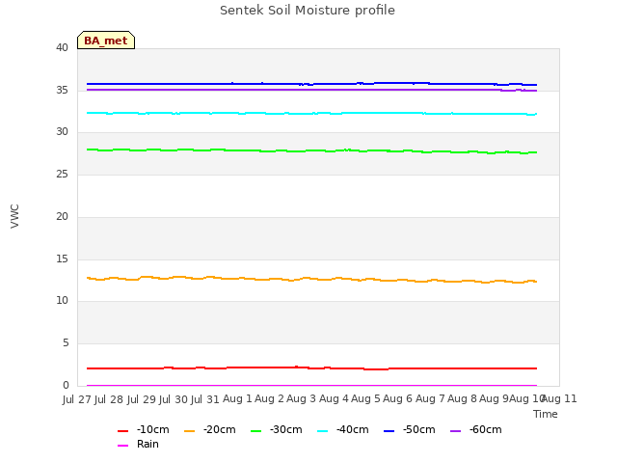
Task: Click the 20 y-axis tick label
Action: point(62,216)
